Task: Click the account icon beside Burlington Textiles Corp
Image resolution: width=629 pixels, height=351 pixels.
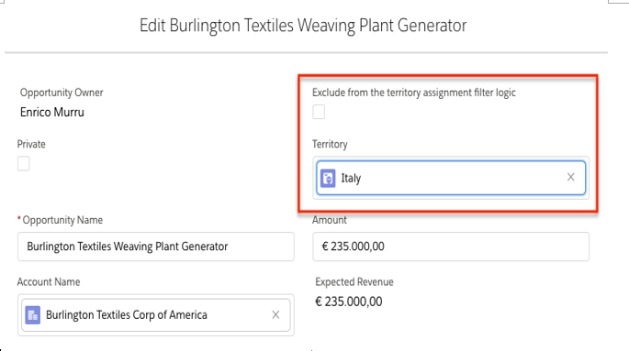Action: click(x=32, y=315)
